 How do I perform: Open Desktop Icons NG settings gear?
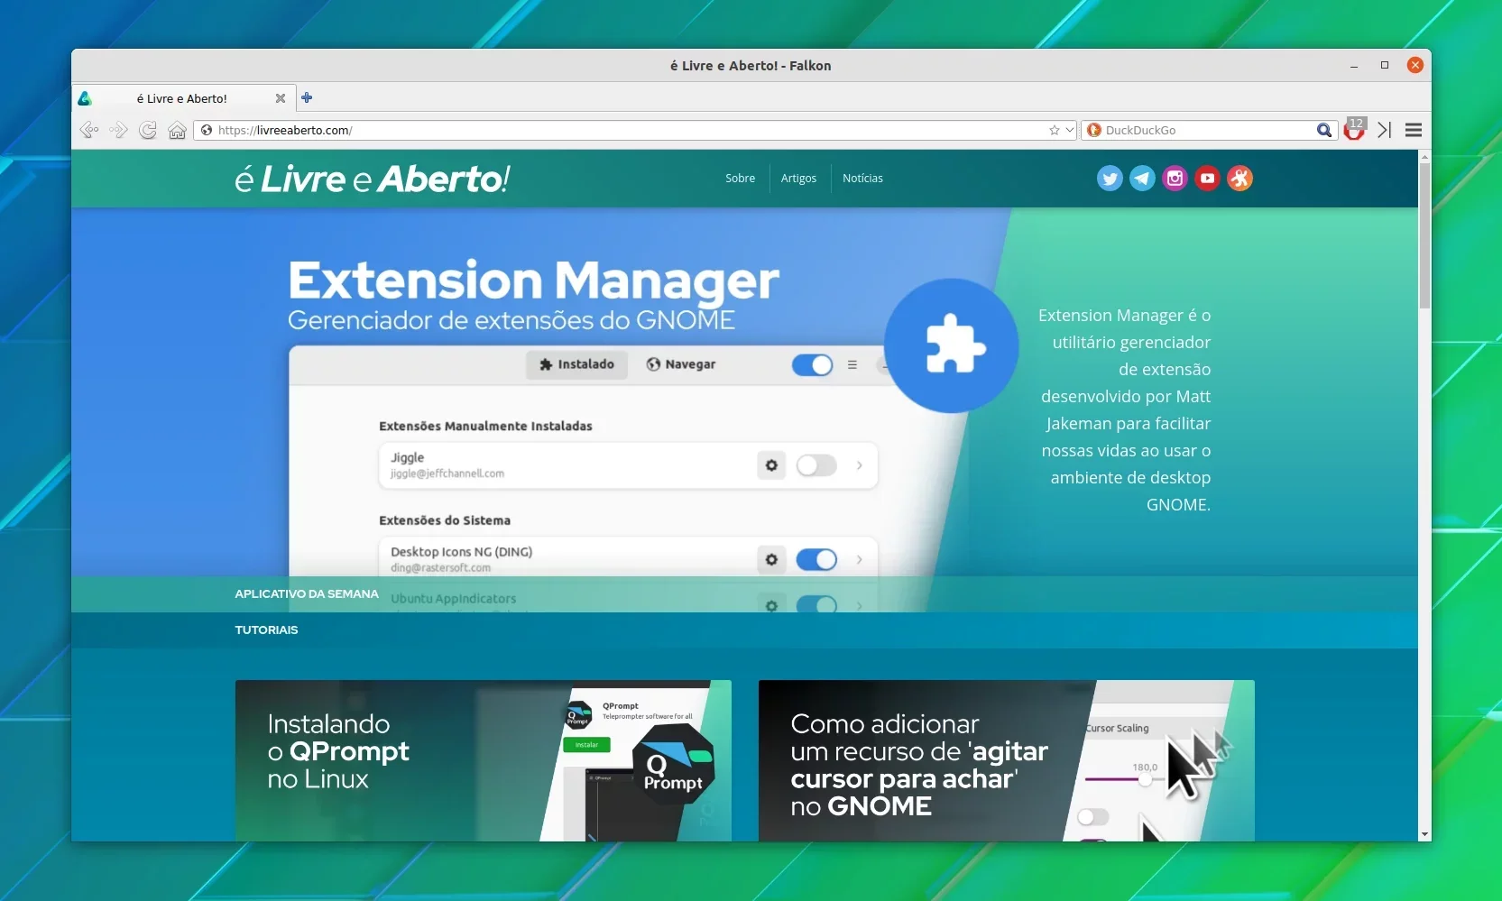click(x=771, y=559)
